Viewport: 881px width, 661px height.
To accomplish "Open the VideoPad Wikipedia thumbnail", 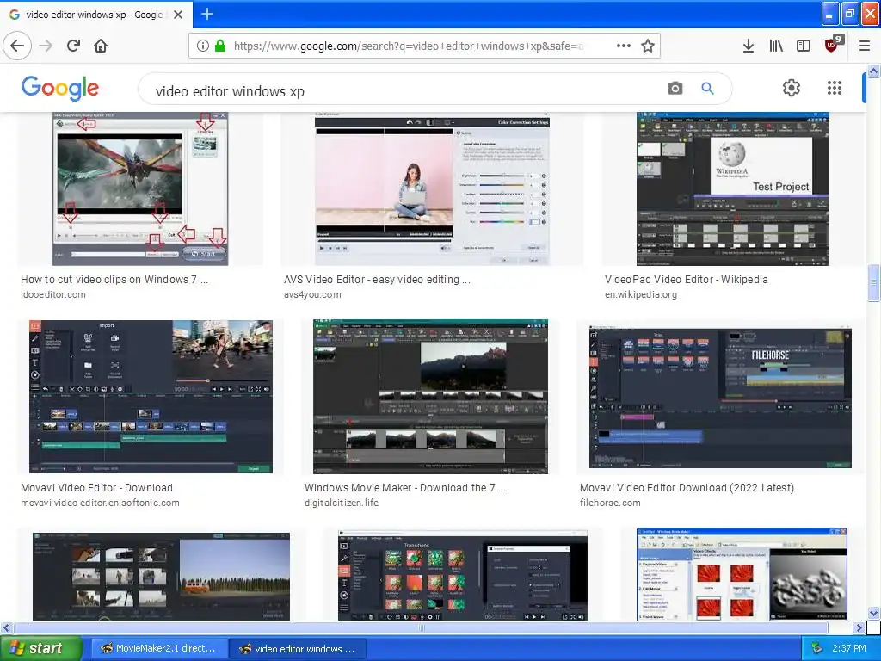I will tap(733, 188).
